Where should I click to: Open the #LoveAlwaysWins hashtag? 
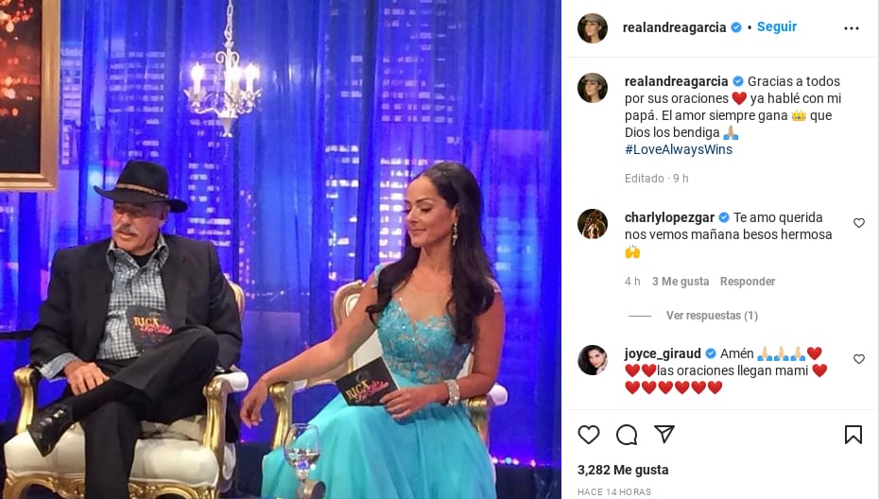679,149
